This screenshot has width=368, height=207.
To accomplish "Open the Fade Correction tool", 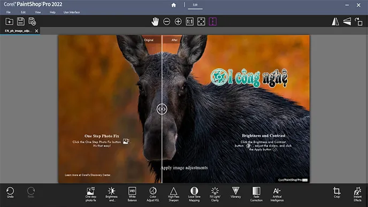I will click(256, 195).
